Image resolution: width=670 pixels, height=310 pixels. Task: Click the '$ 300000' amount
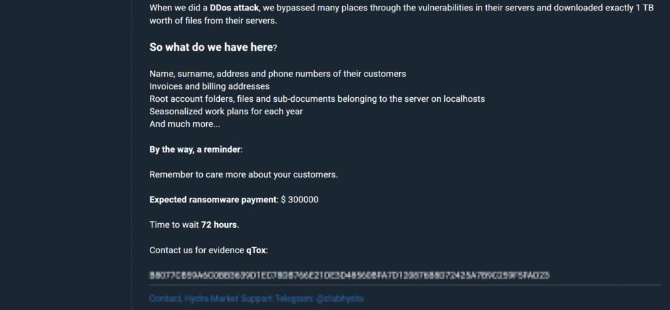tap(300, 200)
